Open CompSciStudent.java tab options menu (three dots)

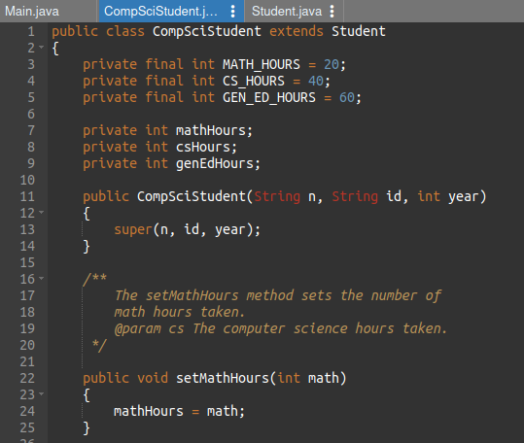233,12
